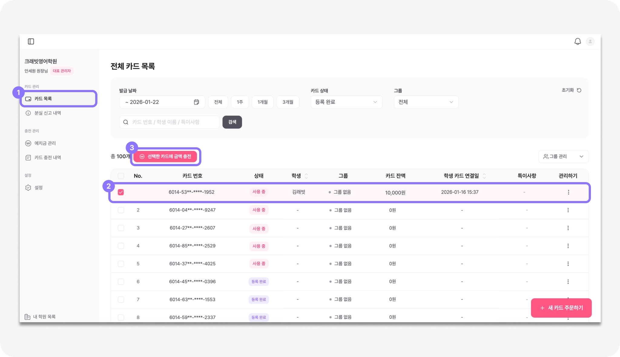
Task: Check the select-all header checkbox
Action: coord(121,176)
